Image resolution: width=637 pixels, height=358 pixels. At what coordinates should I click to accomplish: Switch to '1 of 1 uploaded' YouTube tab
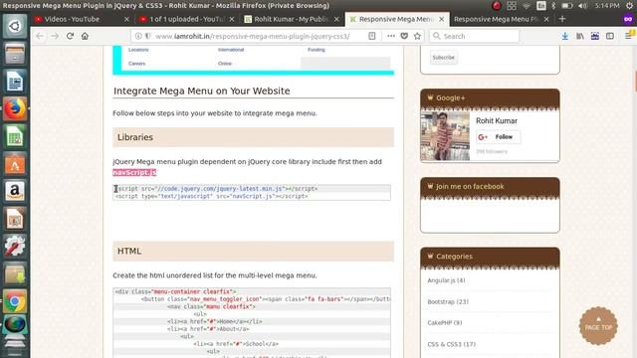(x=186, y=19)
